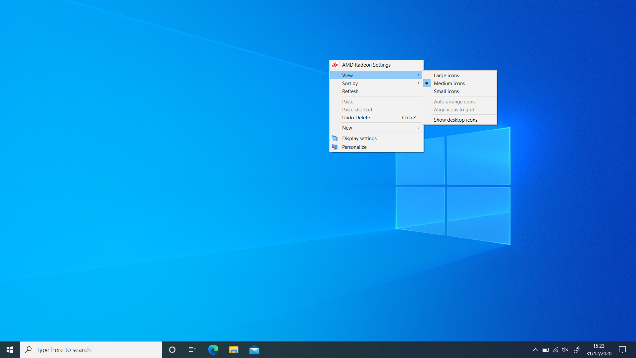
Task: Select Small icons view
Action: (x=459, y=91)
